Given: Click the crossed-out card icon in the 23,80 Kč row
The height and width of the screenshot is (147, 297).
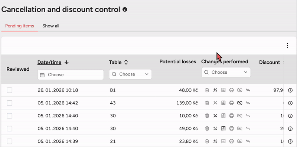Looking at the screenshot, I should (x=239, y=141).
